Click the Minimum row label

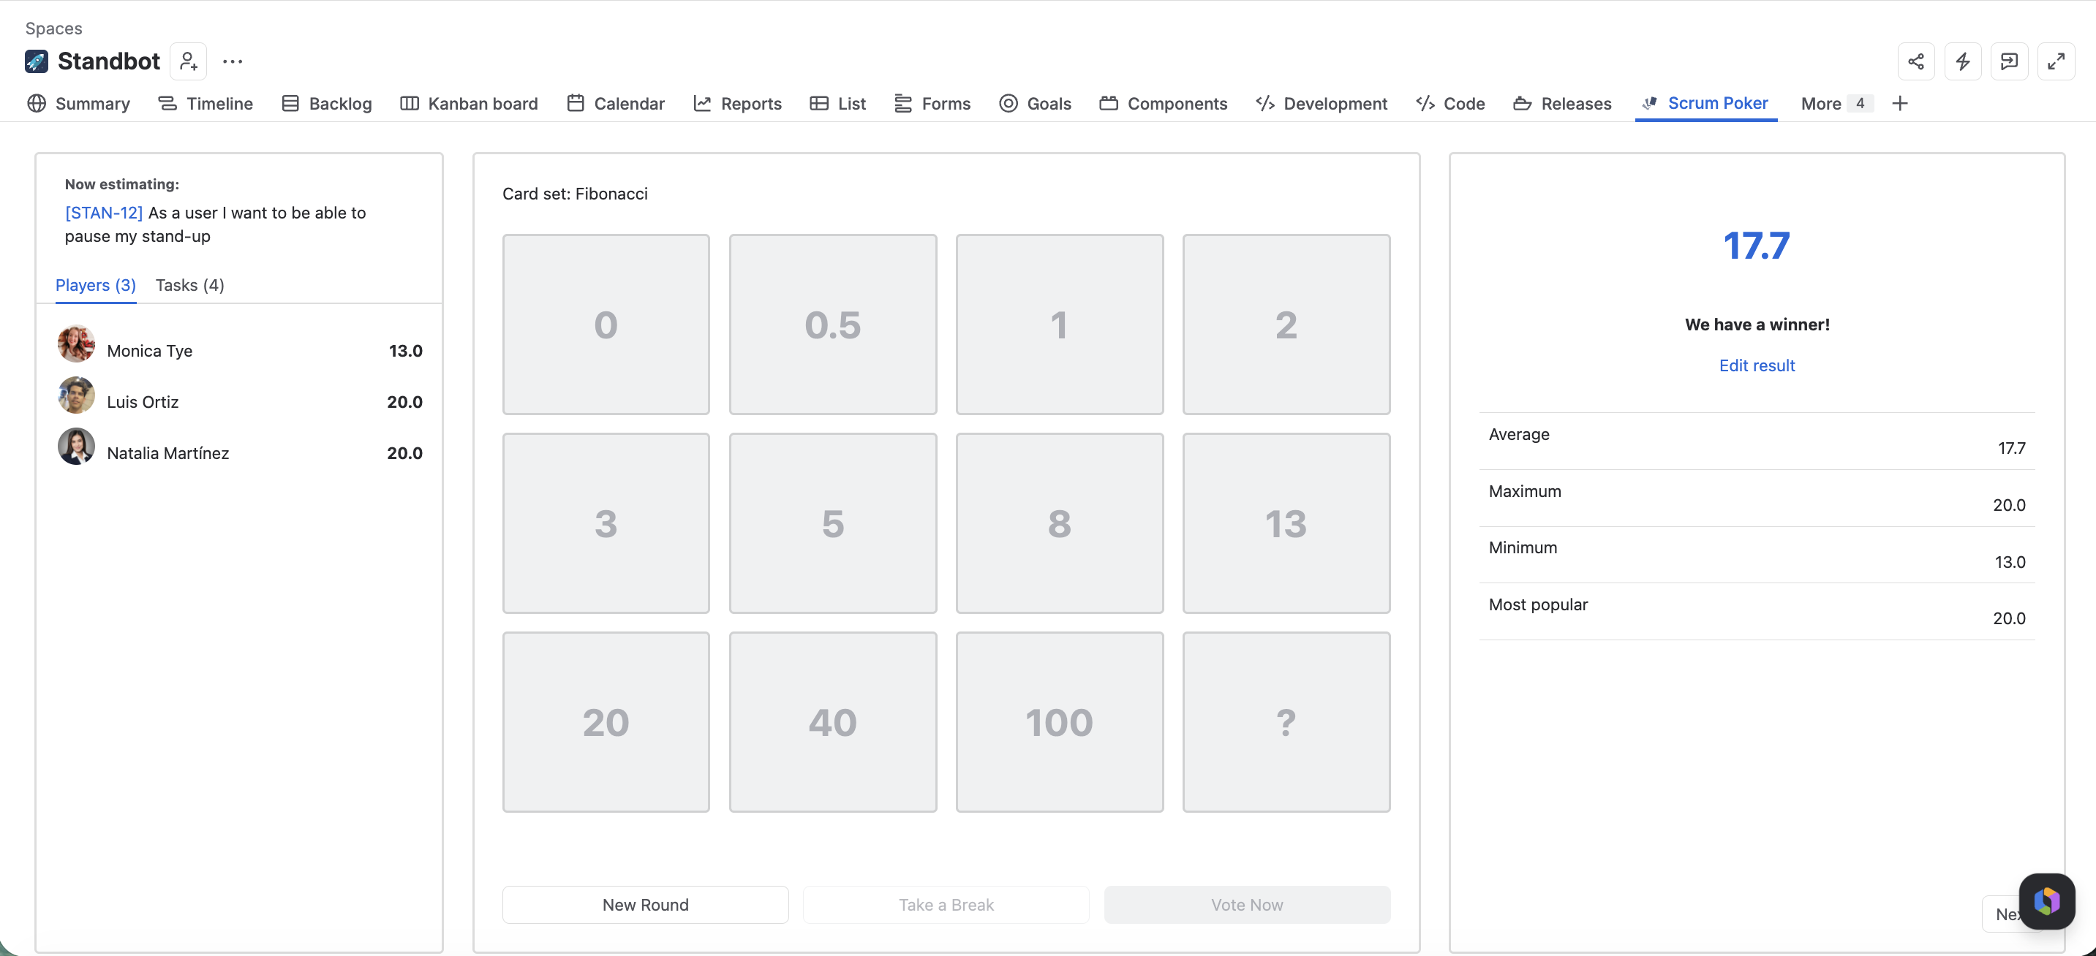1523,547
